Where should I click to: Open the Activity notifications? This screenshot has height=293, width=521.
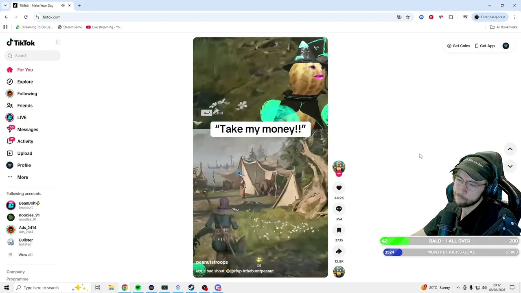[20, 142]
